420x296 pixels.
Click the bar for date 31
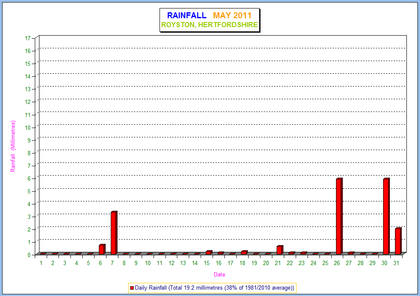coord(398,241)
